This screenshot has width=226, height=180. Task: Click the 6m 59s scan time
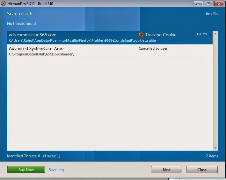coord(212,14)
